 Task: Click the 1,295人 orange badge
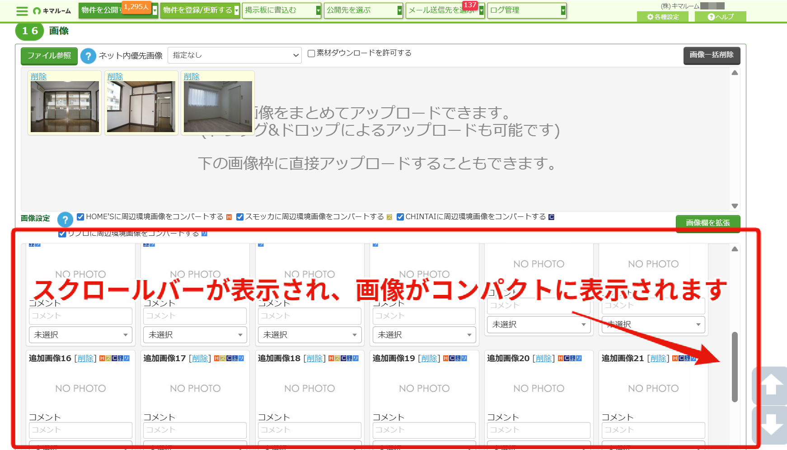point(136,7)
